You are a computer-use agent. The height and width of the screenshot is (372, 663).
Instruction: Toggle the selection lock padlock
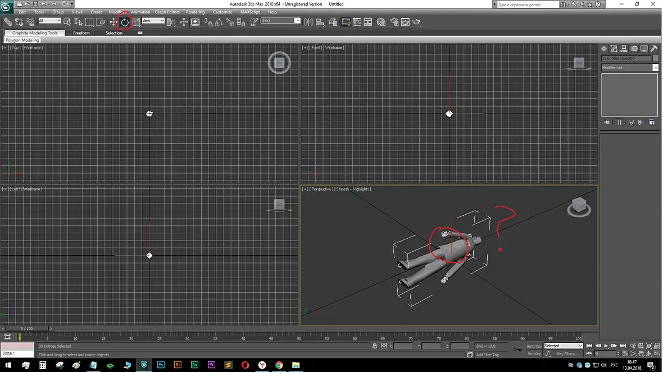(375, 346)
